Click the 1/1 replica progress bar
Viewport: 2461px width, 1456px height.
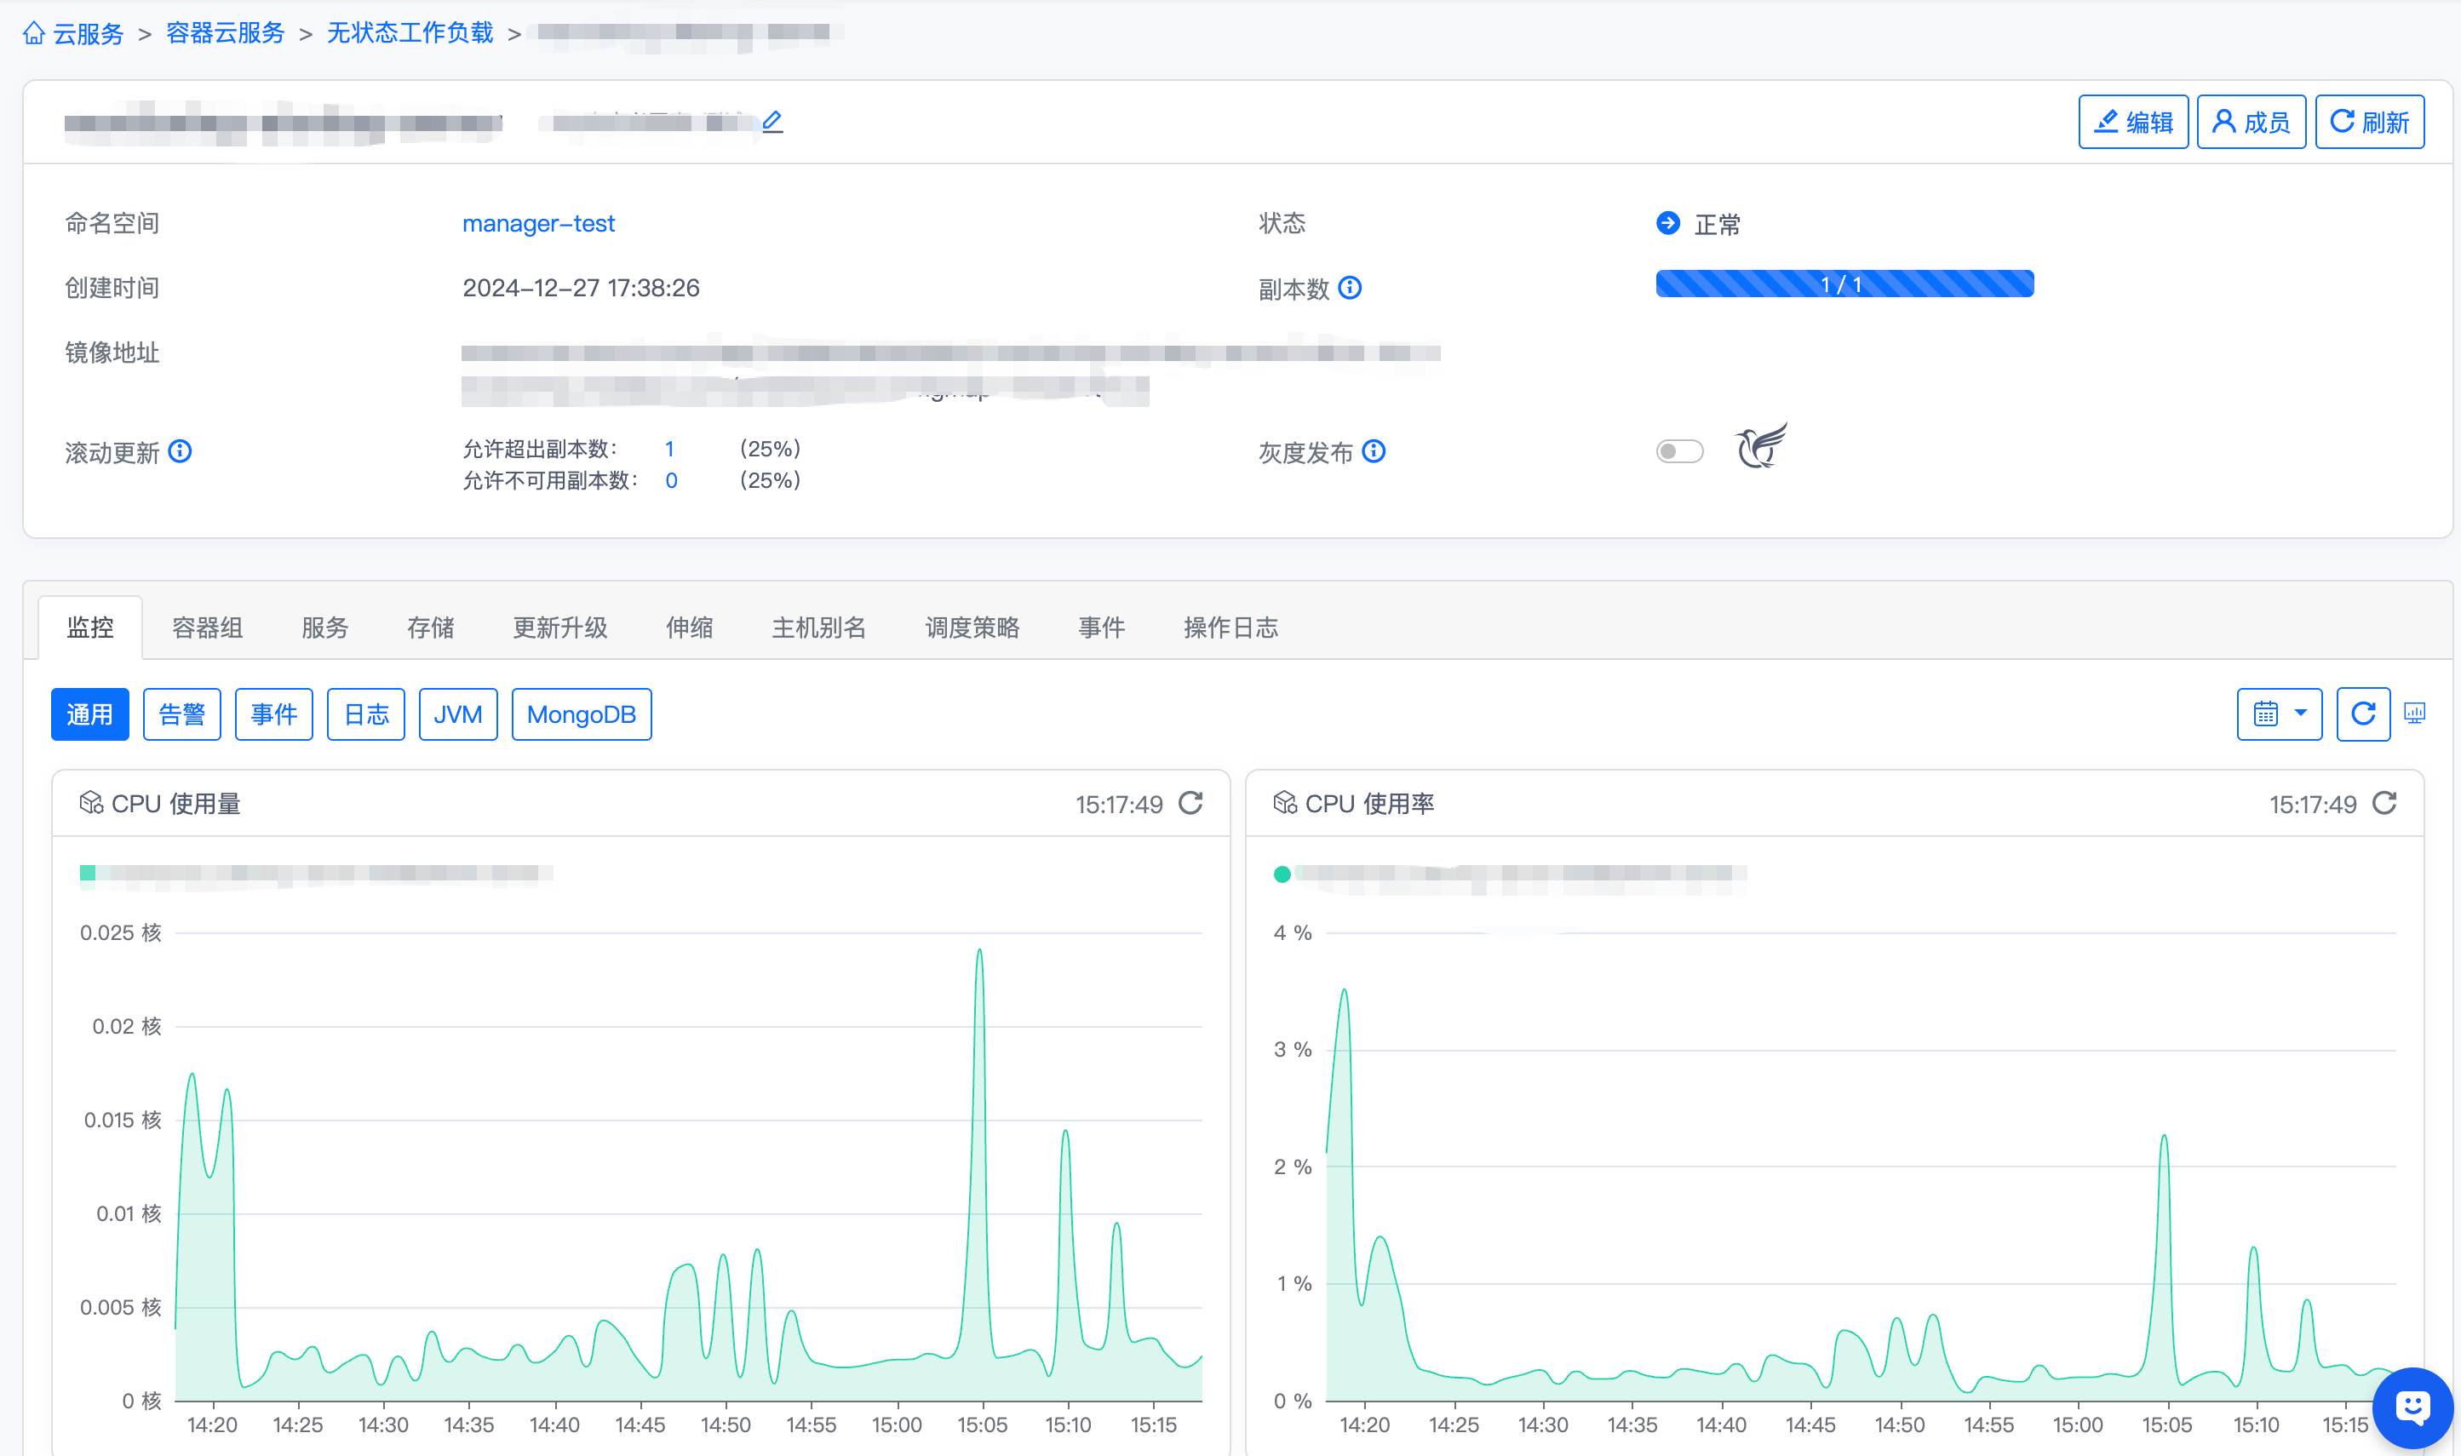(1844, 284)
